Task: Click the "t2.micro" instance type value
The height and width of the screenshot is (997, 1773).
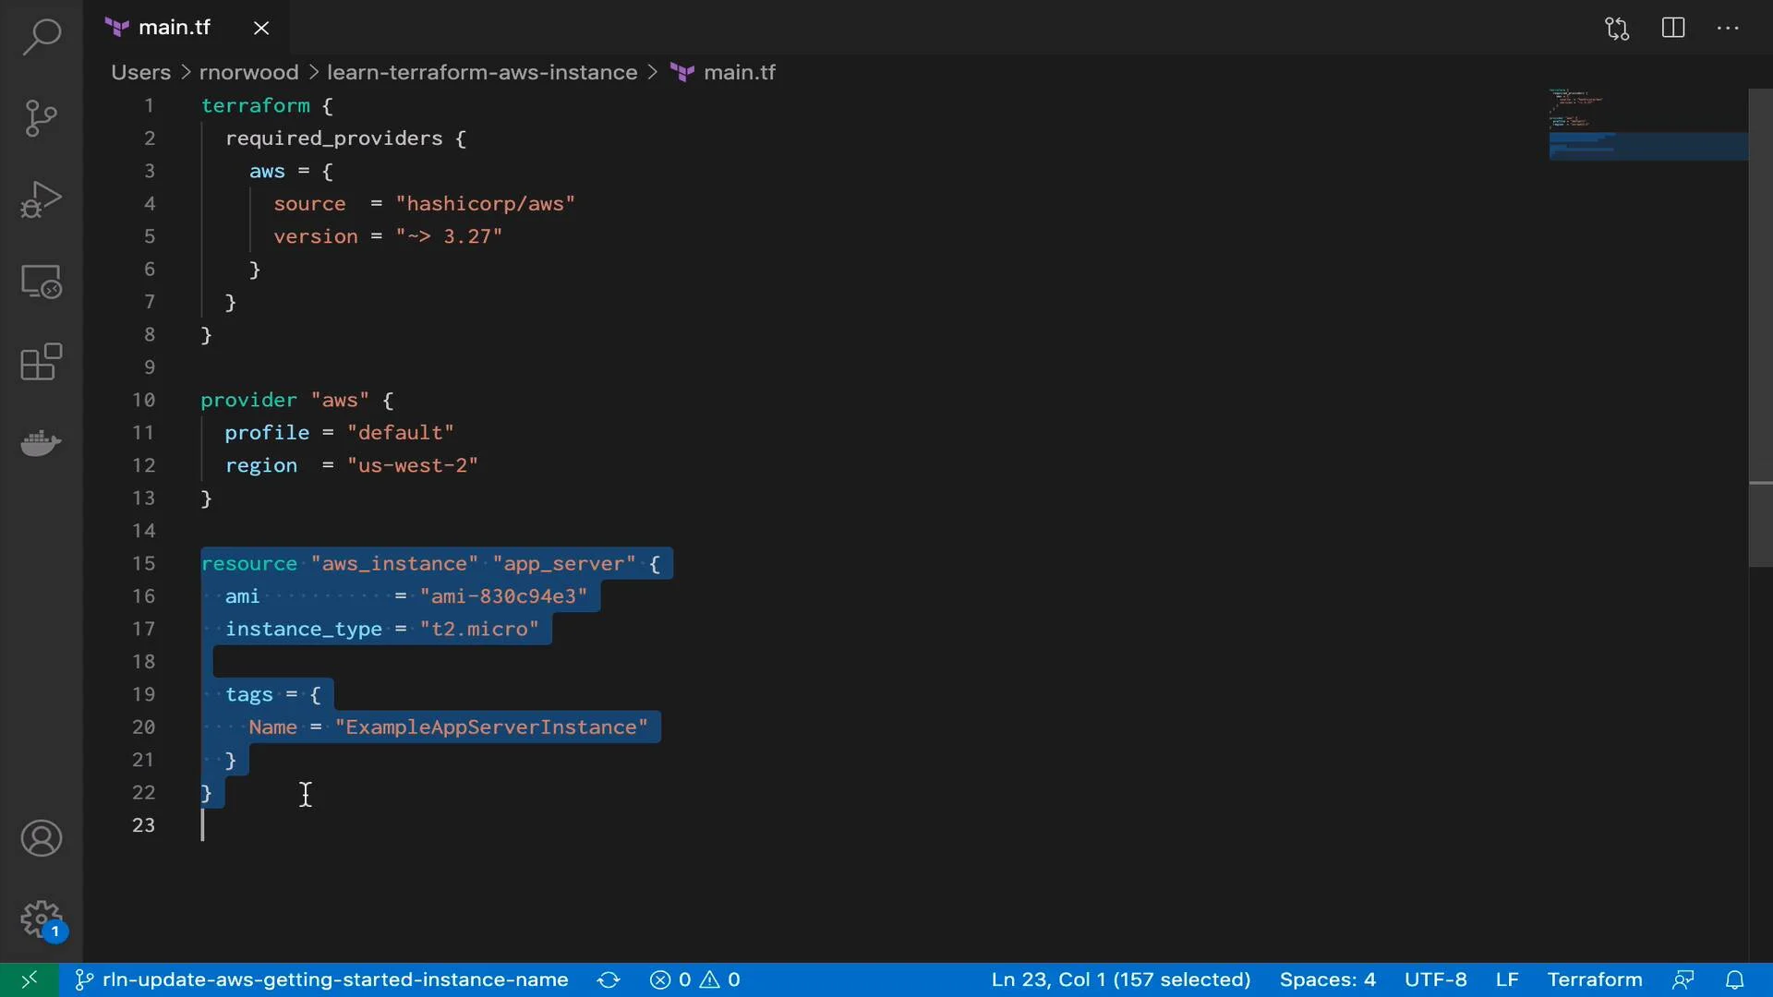Action: pos(479,629)
